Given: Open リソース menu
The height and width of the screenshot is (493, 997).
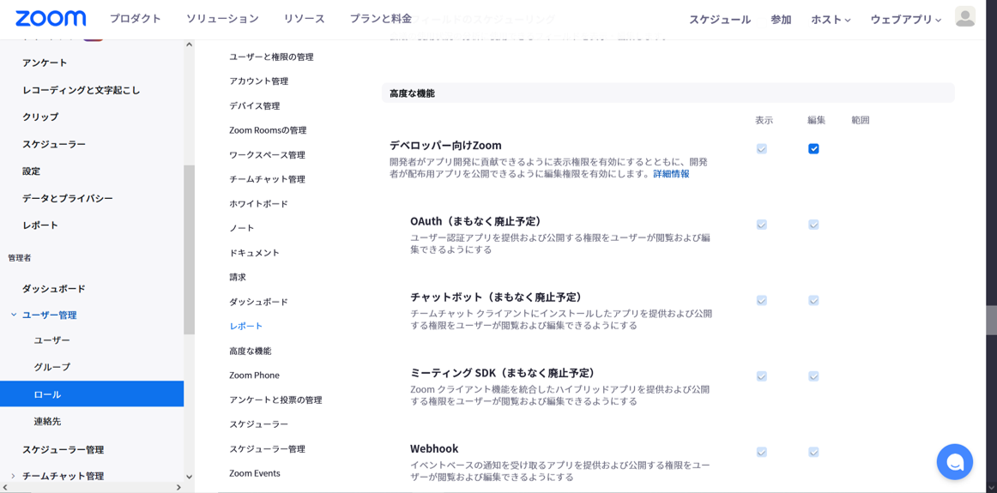Looking at the screenshot, I should point(305,19).
